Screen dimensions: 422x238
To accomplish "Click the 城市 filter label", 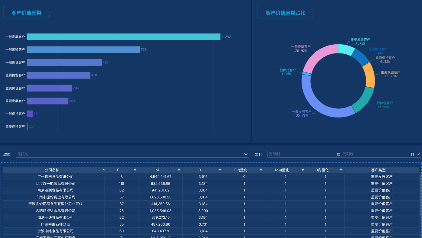I will (7, 155).
